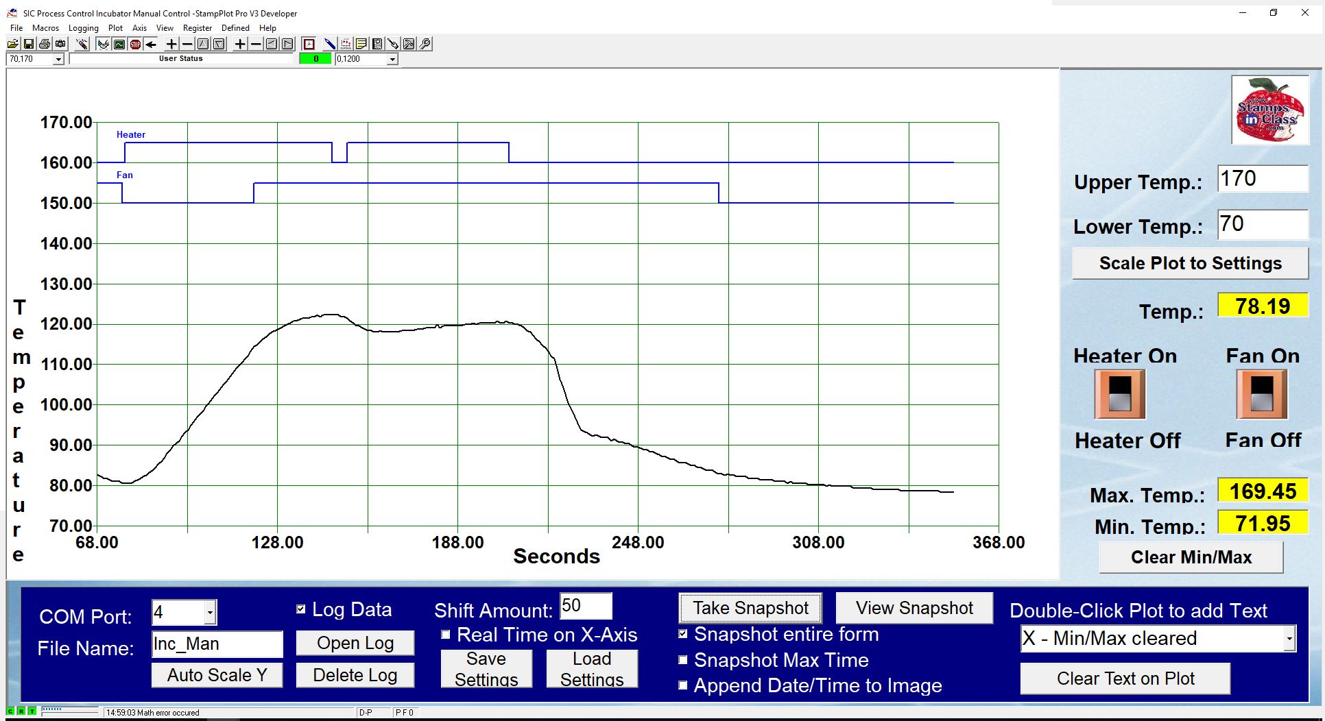Screen dimensions: 1325x721
Task: Click the Take Snapshot button
Action: pos(750,608)
